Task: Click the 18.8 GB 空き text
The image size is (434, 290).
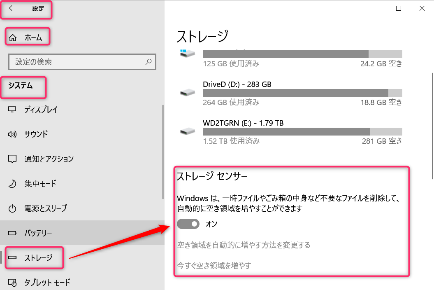Action: click(x=381, y=103)
